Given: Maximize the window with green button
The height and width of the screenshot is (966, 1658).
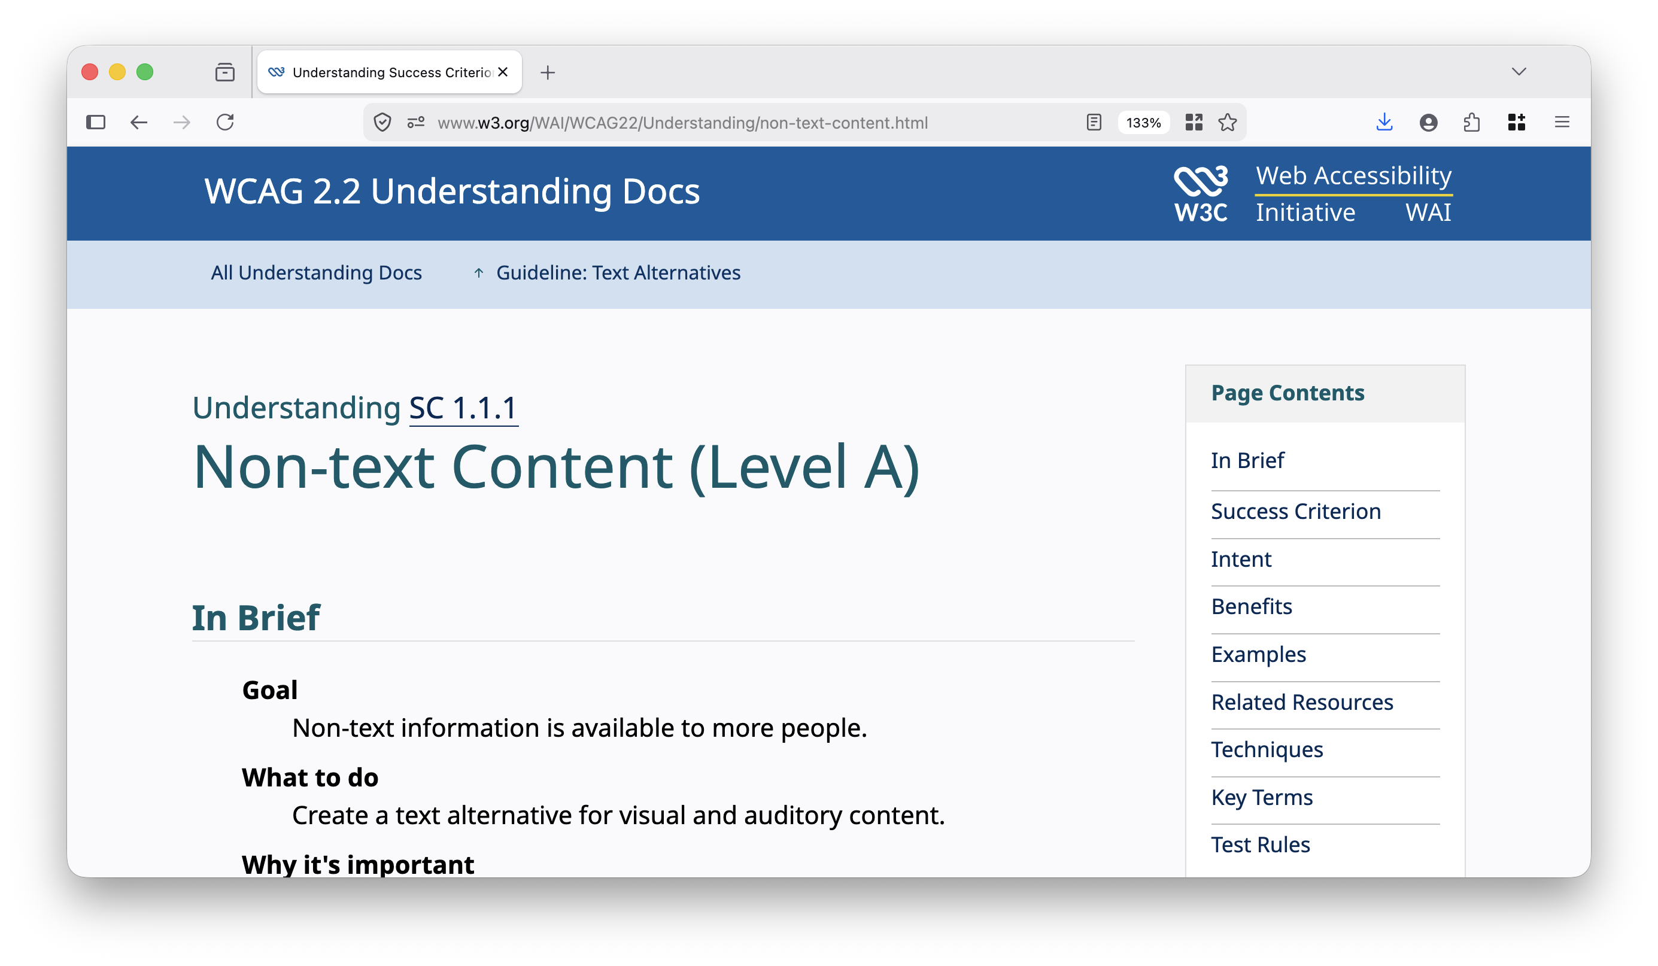Looking at the screenshot, I should (x=145, y=72).
